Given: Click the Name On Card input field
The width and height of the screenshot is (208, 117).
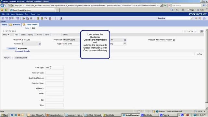Looking at the screenshot, I should pyautogui.click(x=54, y=73).
